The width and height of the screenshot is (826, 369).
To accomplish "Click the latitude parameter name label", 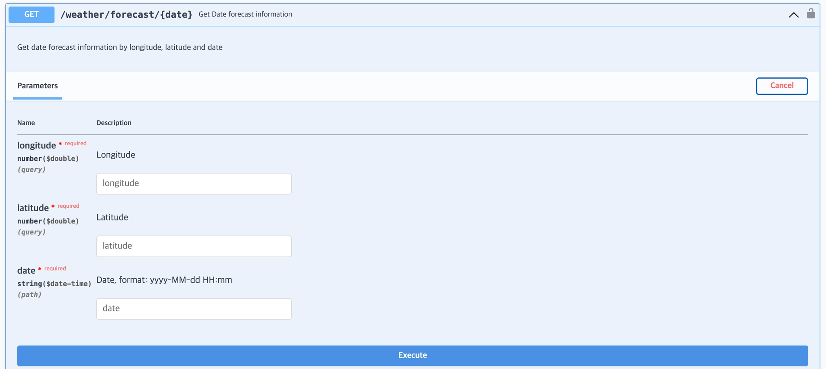I will coord(33,208).
